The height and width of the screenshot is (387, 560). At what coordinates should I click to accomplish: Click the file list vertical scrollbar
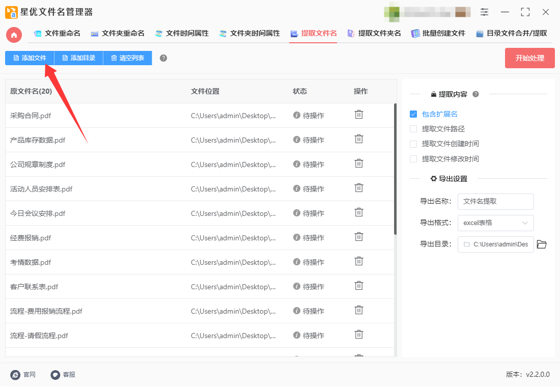click(395, 169)
